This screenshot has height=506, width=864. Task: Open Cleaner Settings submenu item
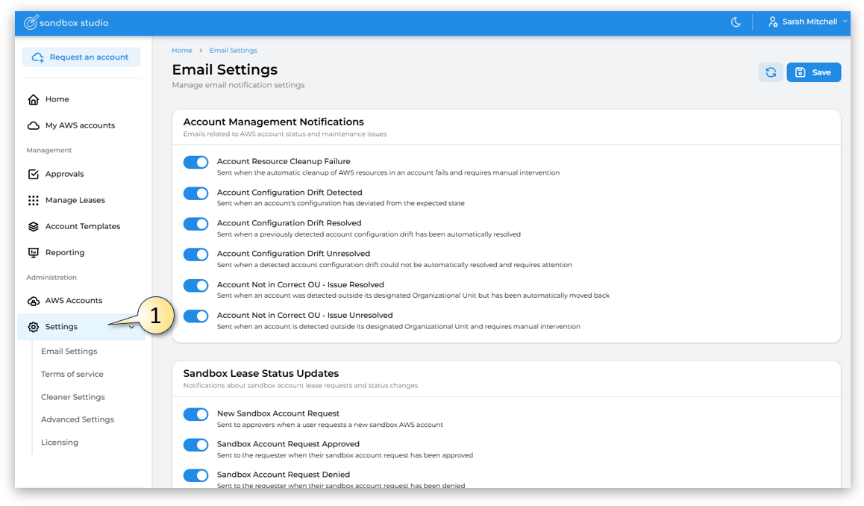(x=73, y=397)
